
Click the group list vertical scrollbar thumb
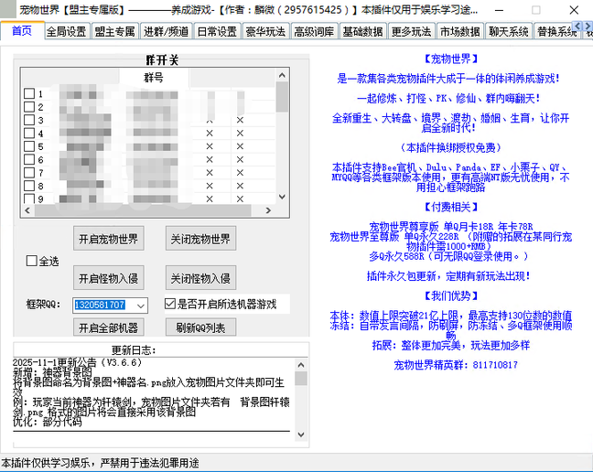pyautogui.click(x=282, y=97)
